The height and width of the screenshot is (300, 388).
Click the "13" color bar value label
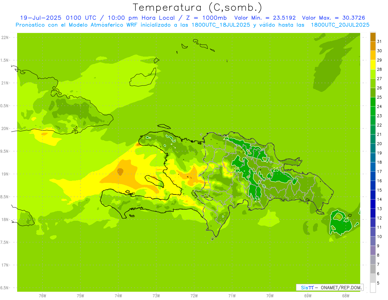(x=380, y=209)
